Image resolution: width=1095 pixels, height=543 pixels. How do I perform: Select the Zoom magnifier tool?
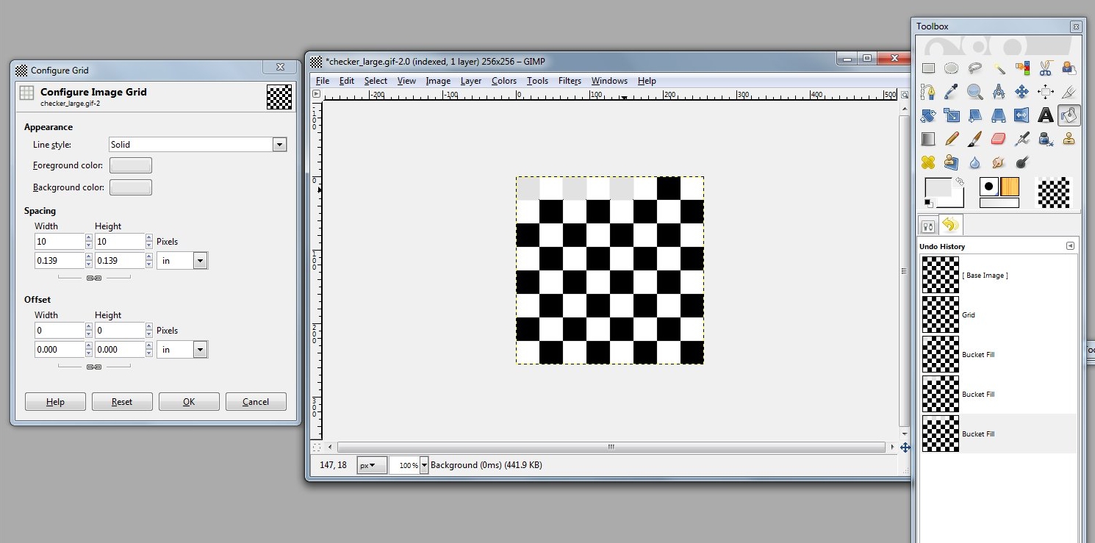(974, 91)
